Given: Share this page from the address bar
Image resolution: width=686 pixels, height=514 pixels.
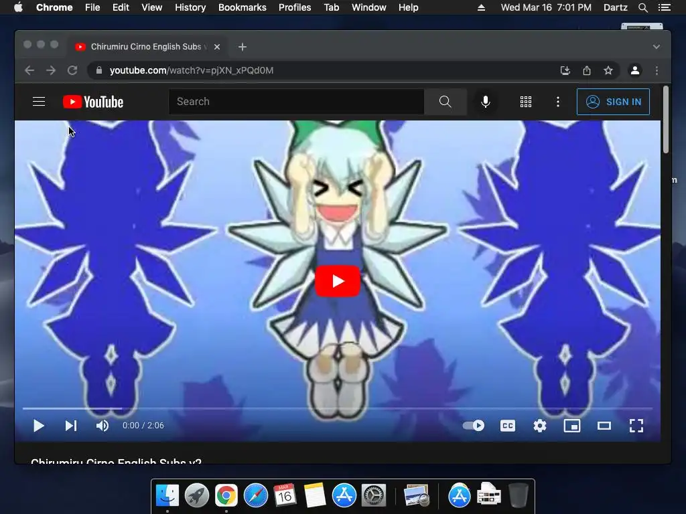Looking at the screenshot, I should (587, 70).
